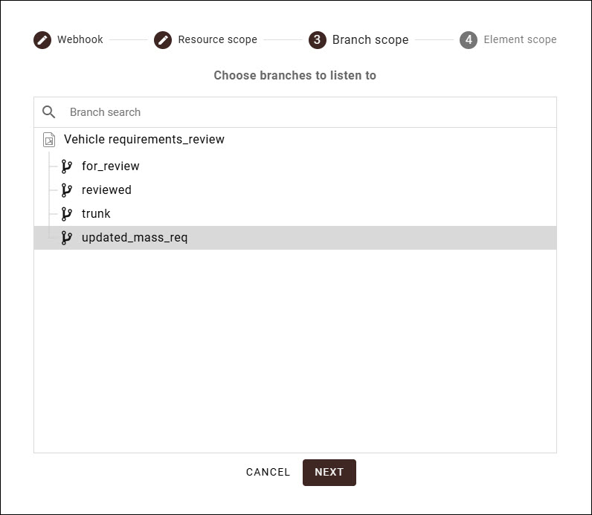Screen dimensions: 592x515
Task: Click the Webhook step pencil icon
Action: coord(42,40)
